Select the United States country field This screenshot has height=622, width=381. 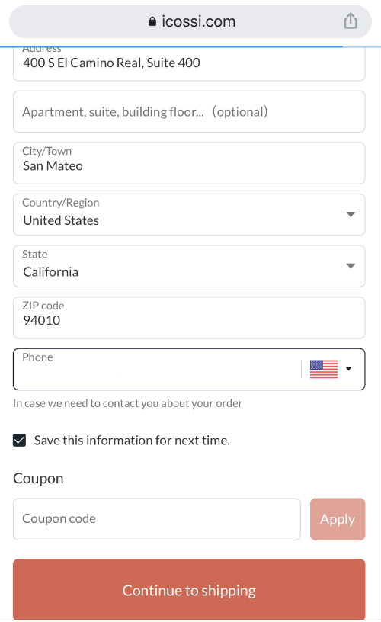[189, 215]
